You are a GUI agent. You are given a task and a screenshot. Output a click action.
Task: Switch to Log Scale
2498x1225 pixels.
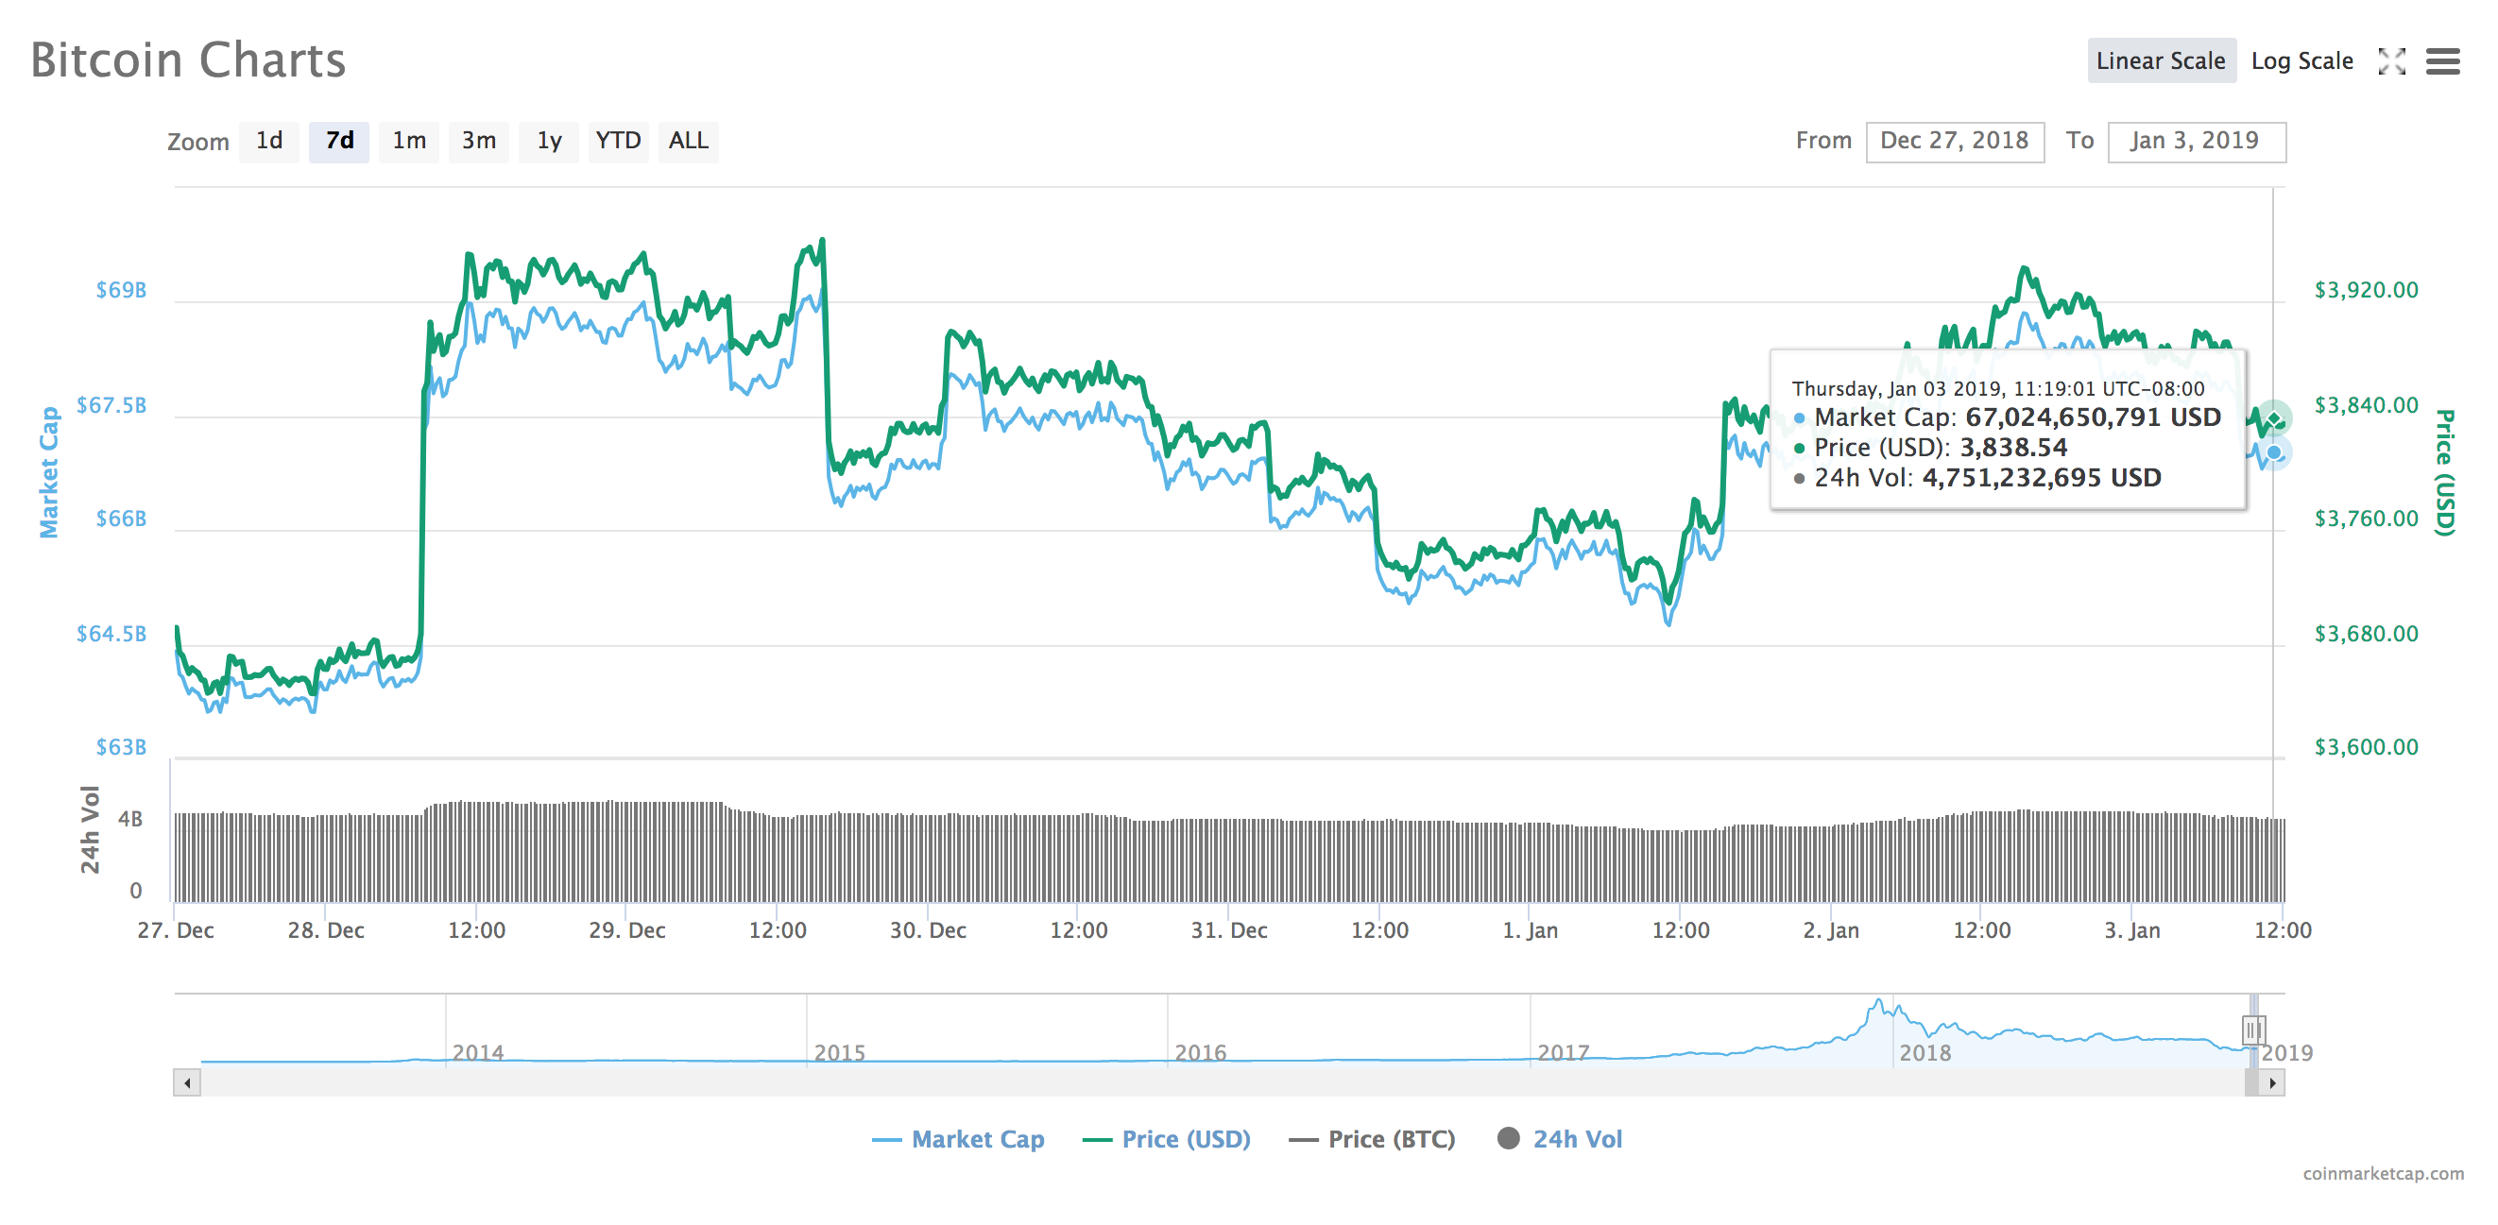tap(2301, 61)
